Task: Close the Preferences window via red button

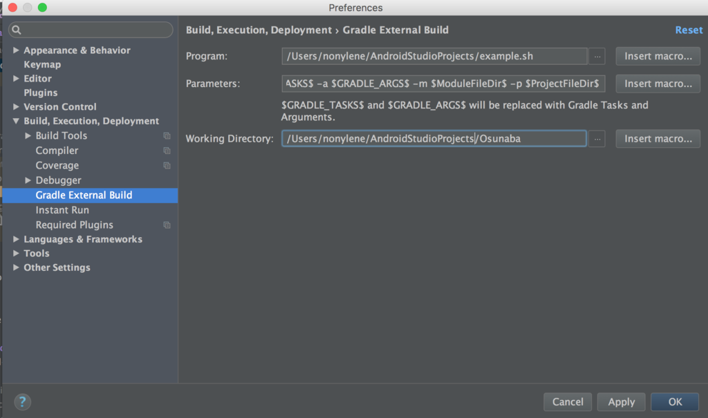Action: click(x=12, y=7)
